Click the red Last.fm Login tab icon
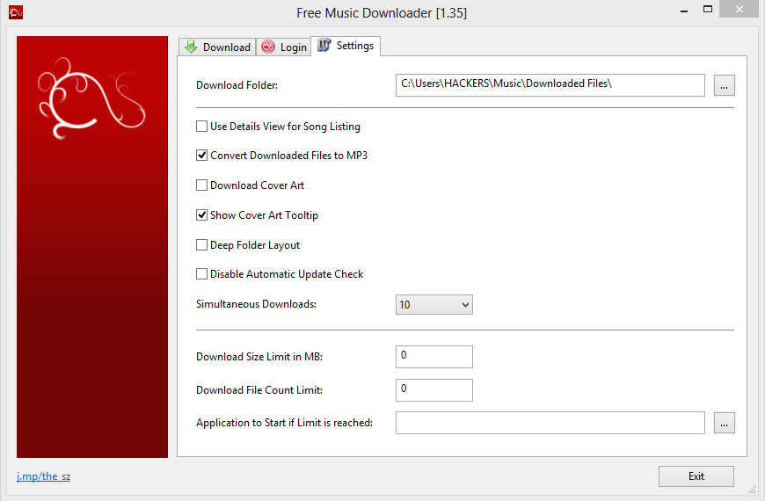 tap(268, 47)
